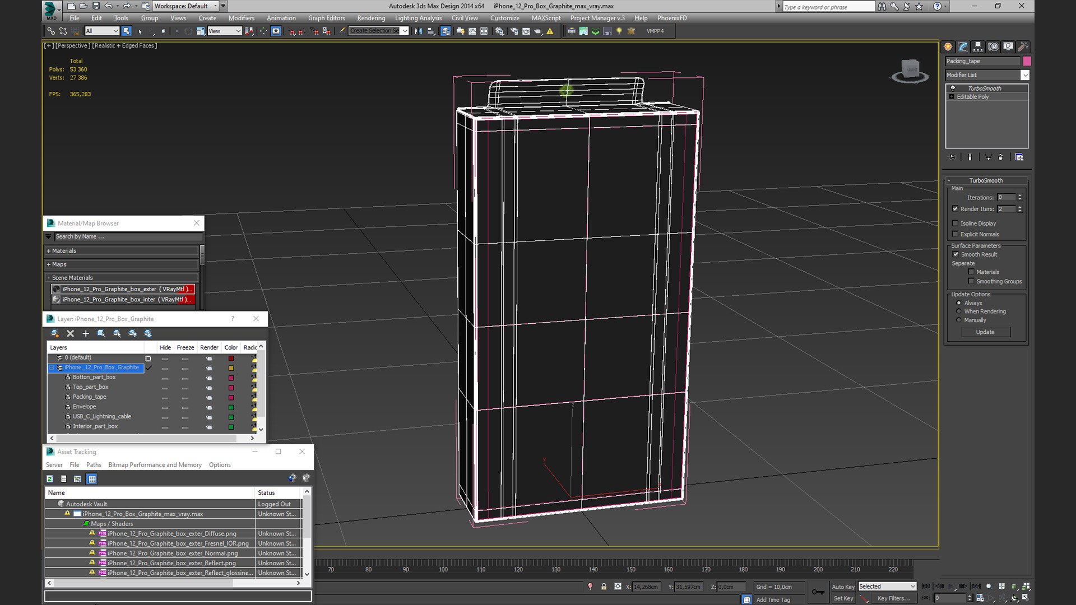Image resolution: width=1076 pixels, height=605 pixels.
Task: Open Paths menu in Asset Tracking
Action: coord(94,465)
